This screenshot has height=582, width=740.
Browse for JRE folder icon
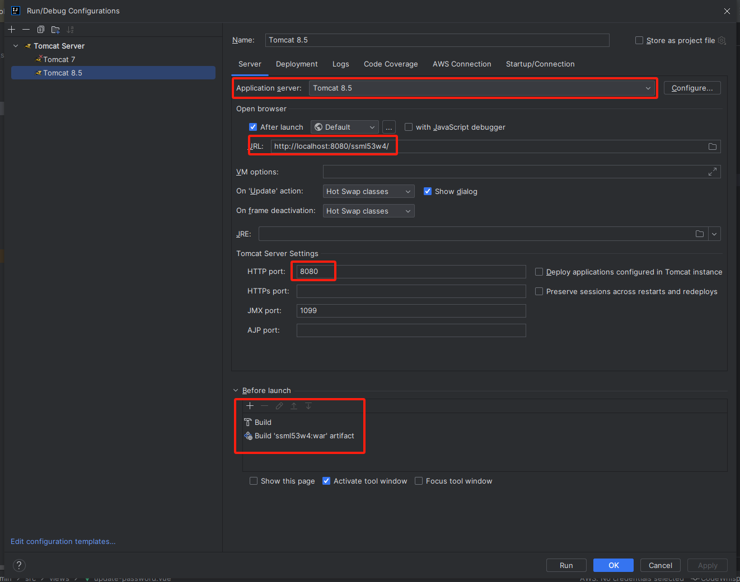[x=699, y=234]
